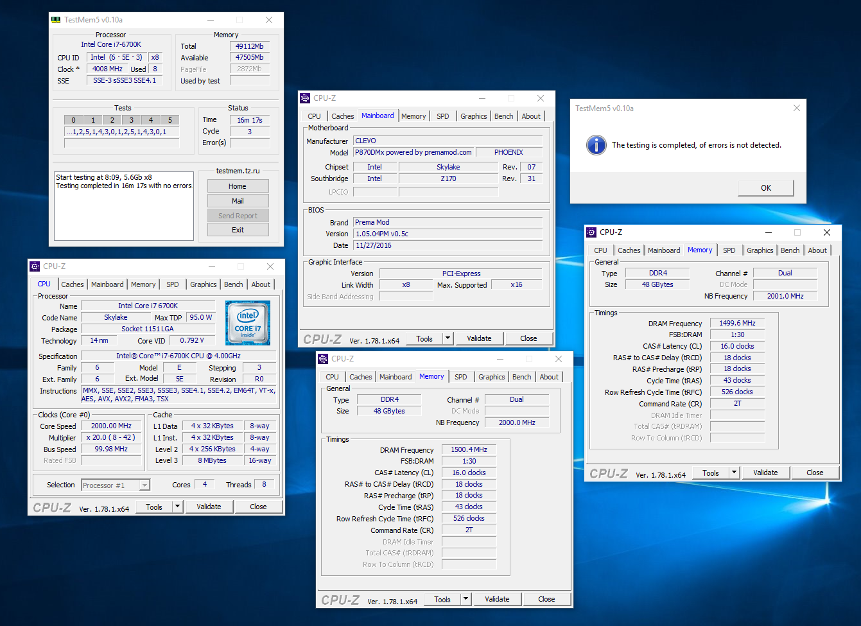The image size is (861, 626).
Task: Click the Home button in TestMem5
Action: [238, 186]
